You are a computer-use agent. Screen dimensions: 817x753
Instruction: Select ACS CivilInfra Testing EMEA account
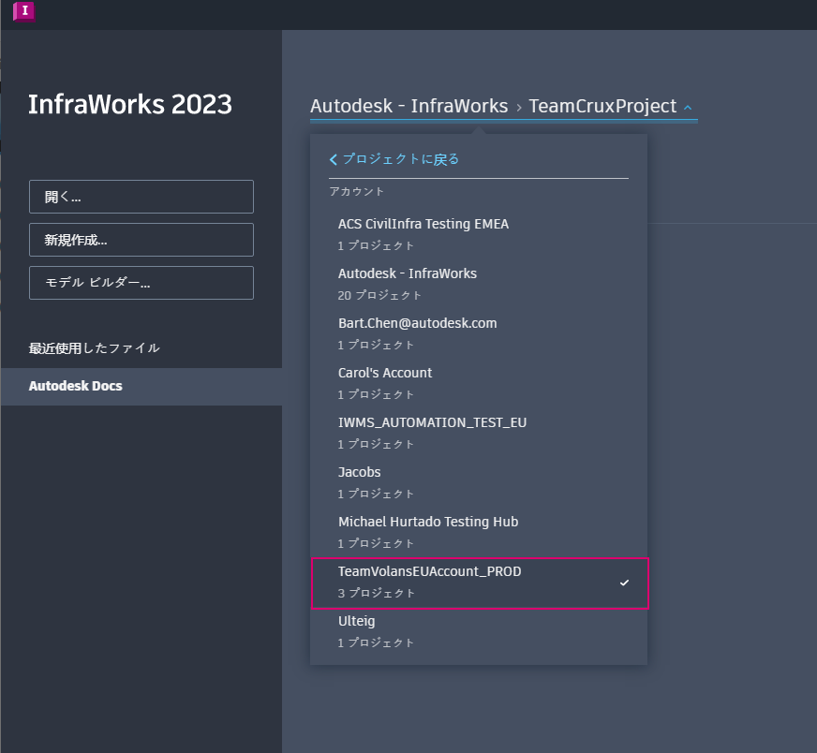[479, 234]
